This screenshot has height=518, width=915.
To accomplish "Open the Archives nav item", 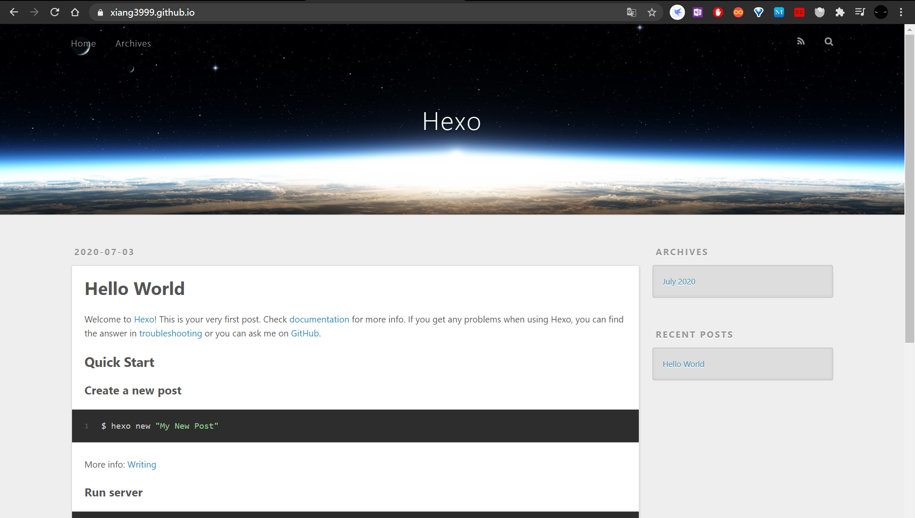I will (x=133, y=43).
